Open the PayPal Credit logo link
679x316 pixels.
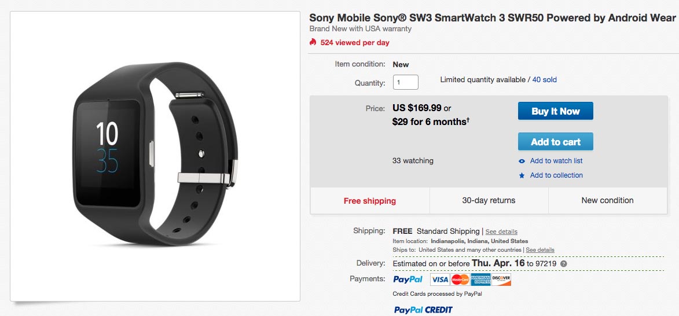[423, 310]
